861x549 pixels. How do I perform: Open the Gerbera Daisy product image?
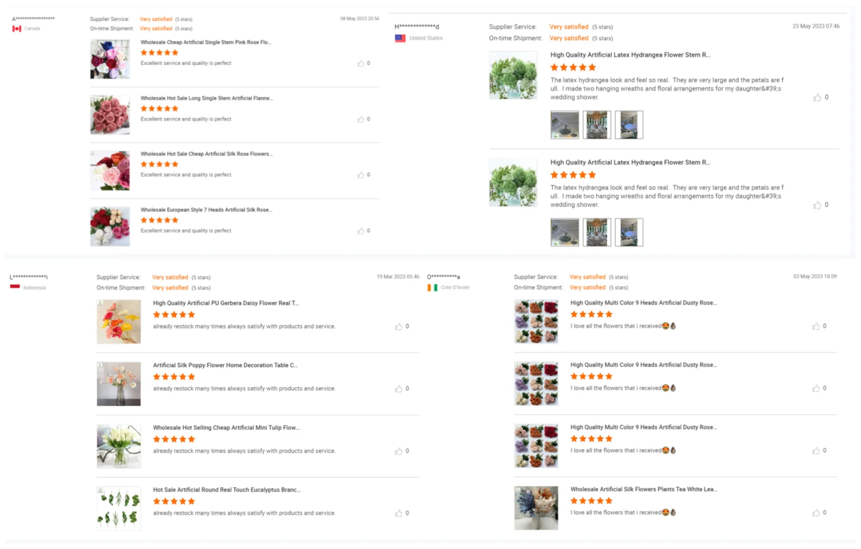(119, 322)
